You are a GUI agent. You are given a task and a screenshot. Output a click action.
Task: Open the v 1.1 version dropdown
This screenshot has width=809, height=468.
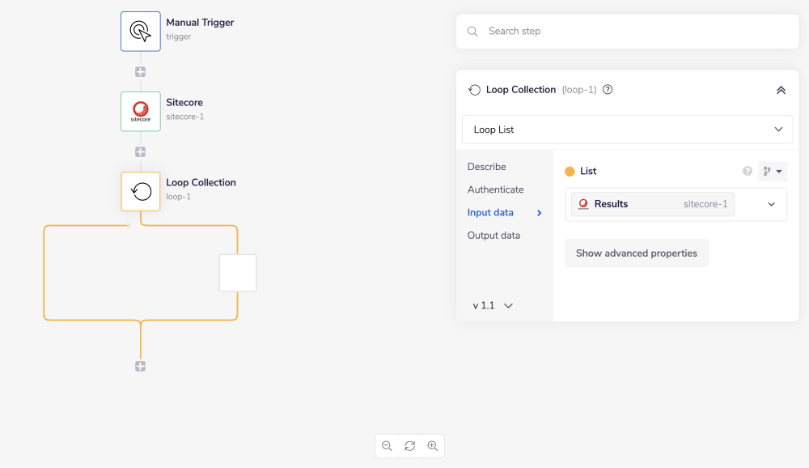click(491, 305)
